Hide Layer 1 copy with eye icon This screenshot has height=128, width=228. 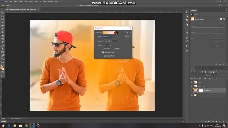[x=192, y=86]
